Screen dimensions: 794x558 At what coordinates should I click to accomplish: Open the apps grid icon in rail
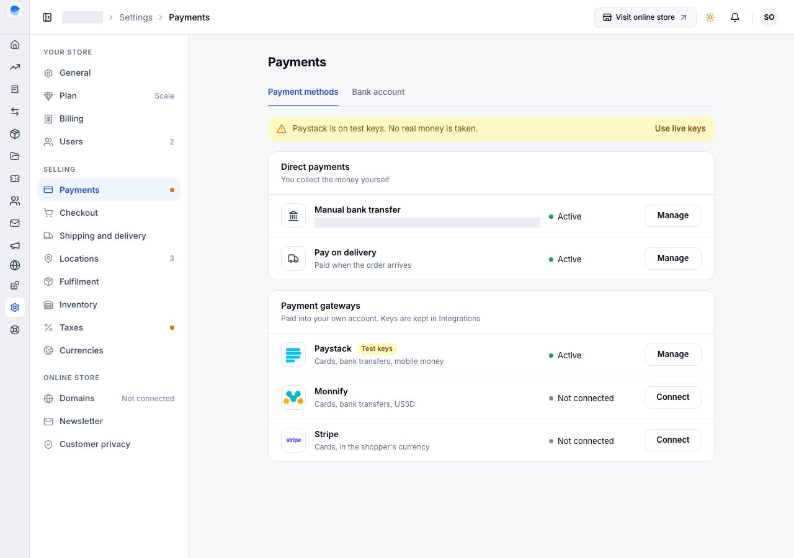(x=15, y=285)
